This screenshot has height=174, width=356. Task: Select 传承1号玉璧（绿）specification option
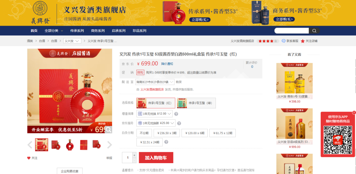click(x=196, y=103)
